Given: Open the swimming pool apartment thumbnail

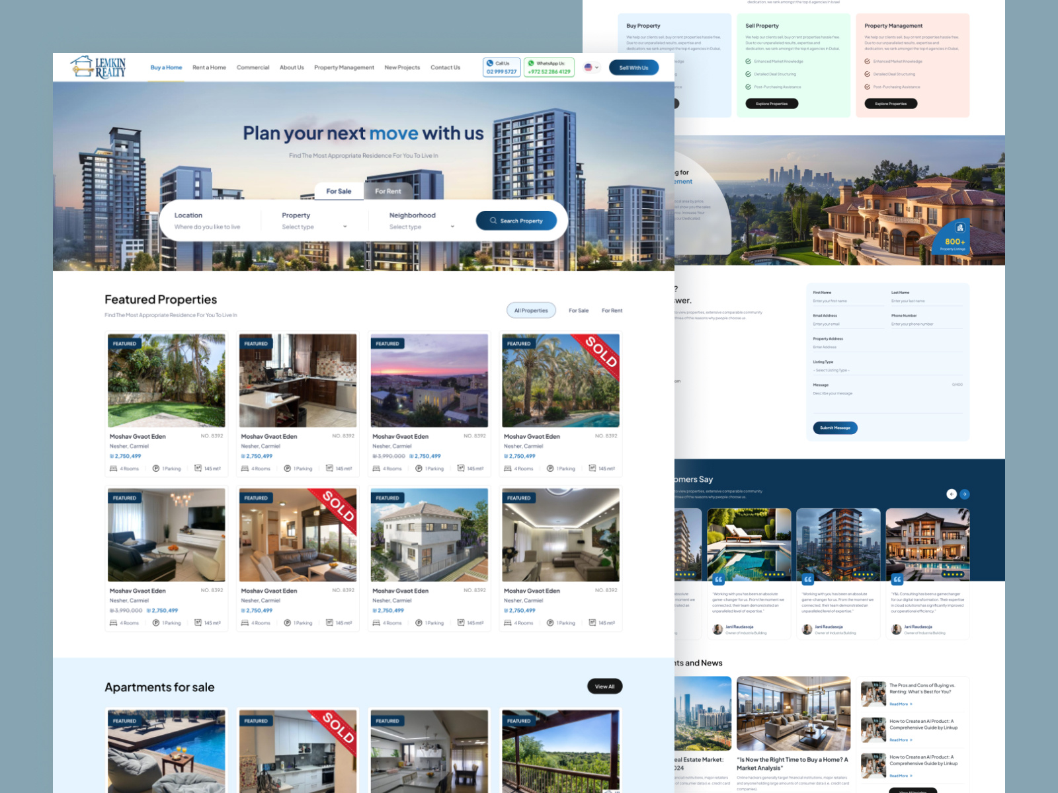Looking at the screenshot, I should tap(167, 751).
